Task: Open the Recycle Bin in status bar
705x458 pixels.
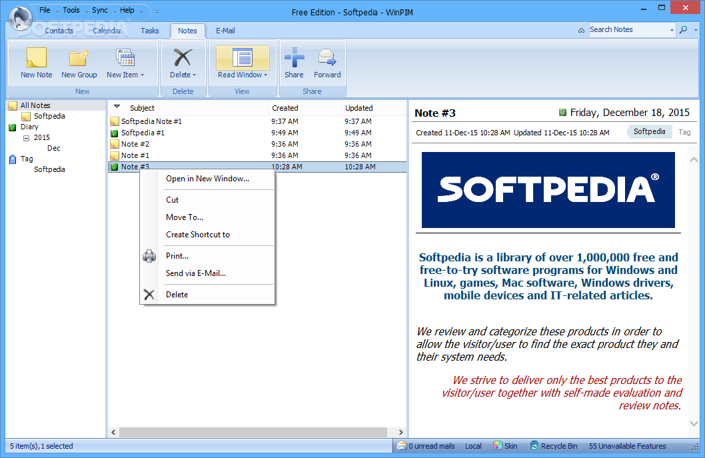Action: coord(554,446)
